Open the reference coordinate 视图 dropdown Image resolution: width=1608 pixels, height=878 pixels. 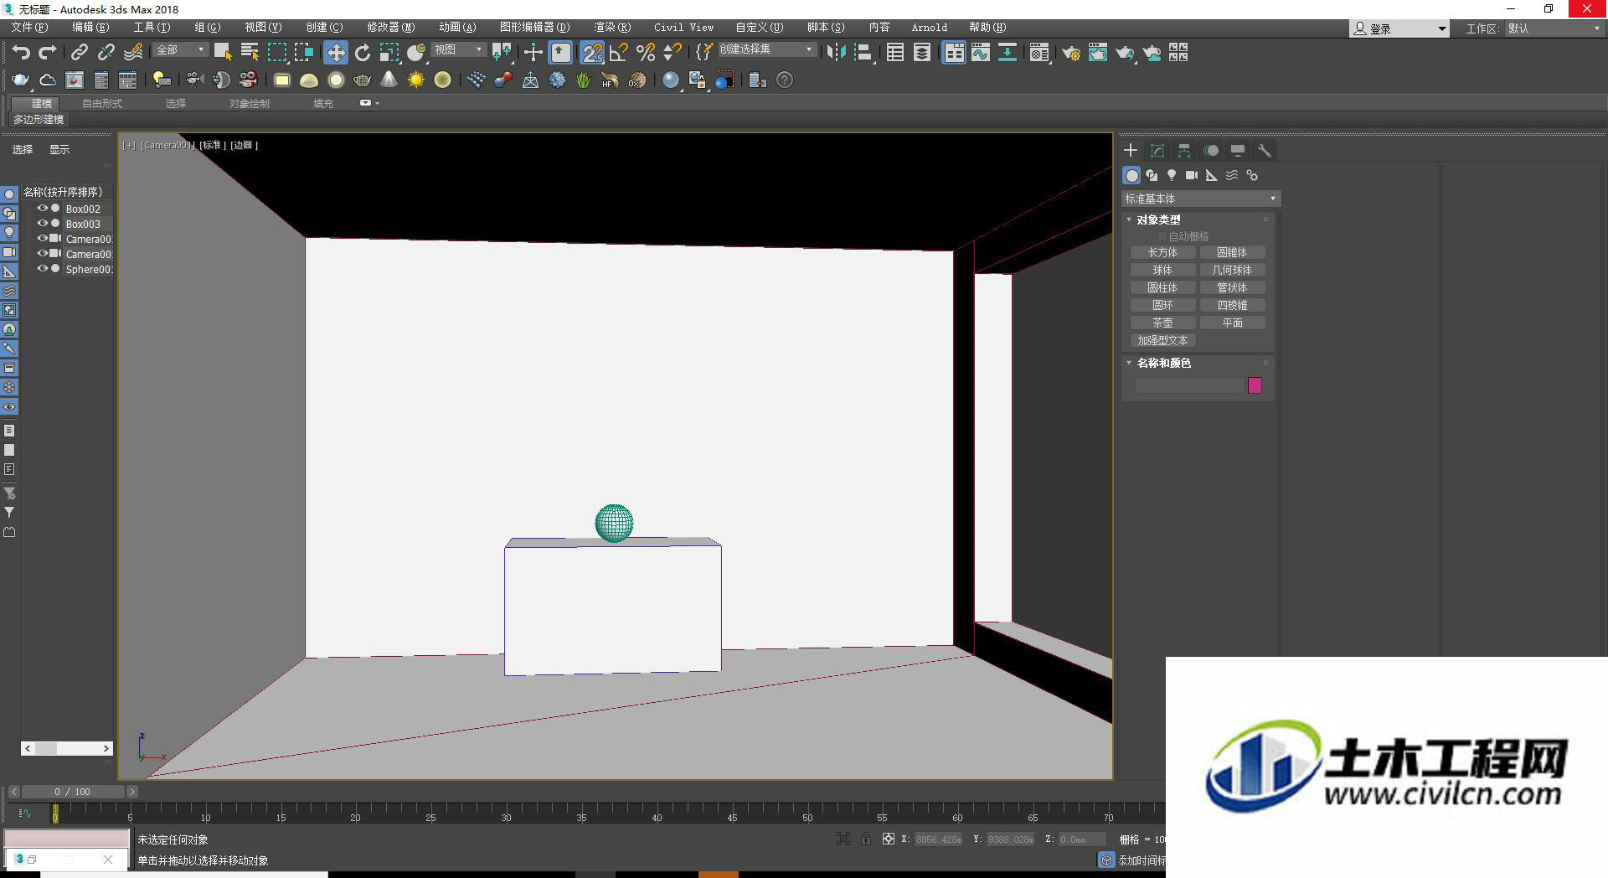tap(458, 50)
